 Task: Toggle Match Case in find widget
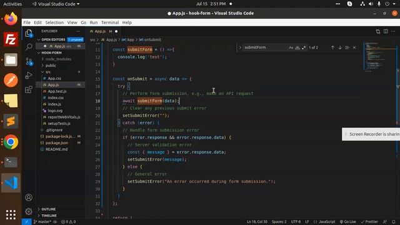pos(291,47)
